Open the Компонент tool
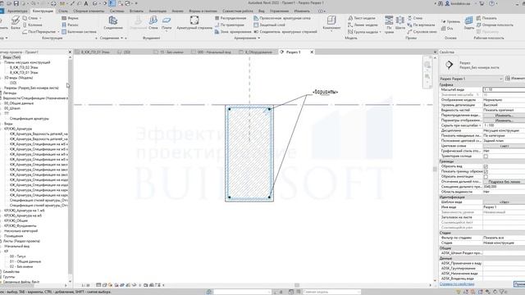This screenshot has width=525, height=295. tap(331, 23)
